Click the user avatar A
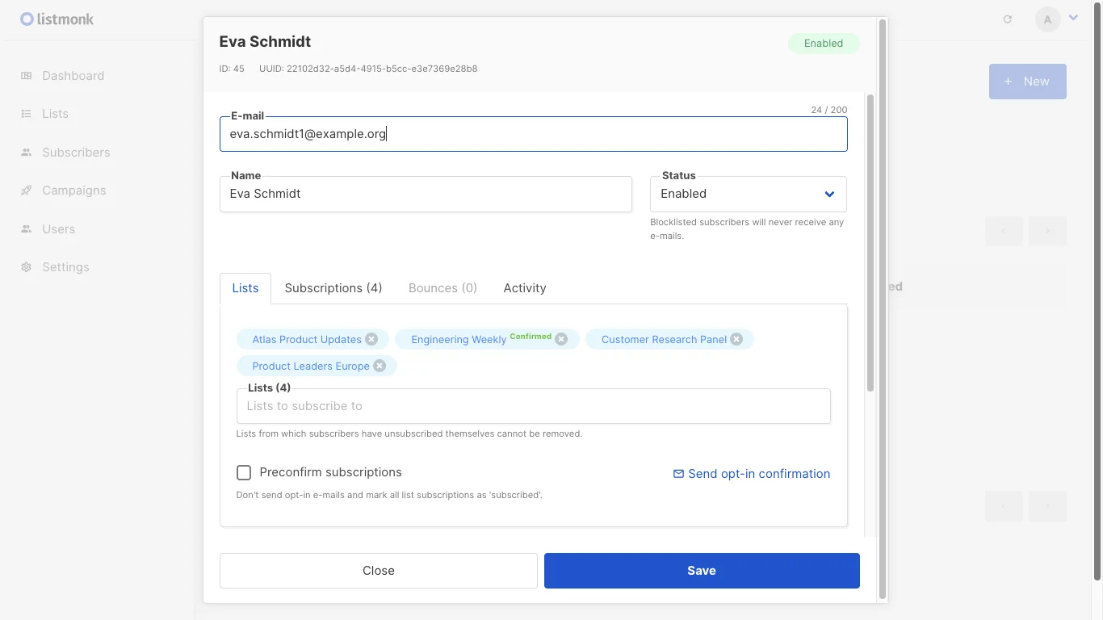Viewport: 1103px width, 620px height. click(x=1047, y=19)
